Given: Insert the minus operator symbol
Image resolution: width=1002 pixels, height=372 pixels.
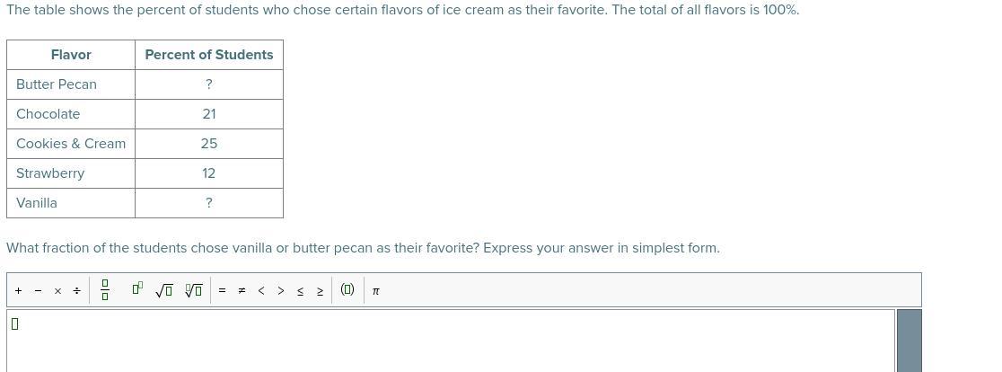Looking at the screenshot, I should (38, 291).
